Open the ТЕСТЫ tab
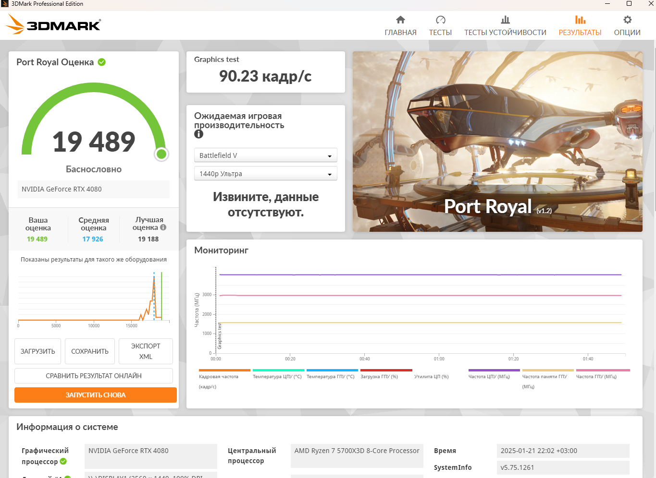Image resolution: width=656 pixels, height=478 pixels. [x=440, y=26]
